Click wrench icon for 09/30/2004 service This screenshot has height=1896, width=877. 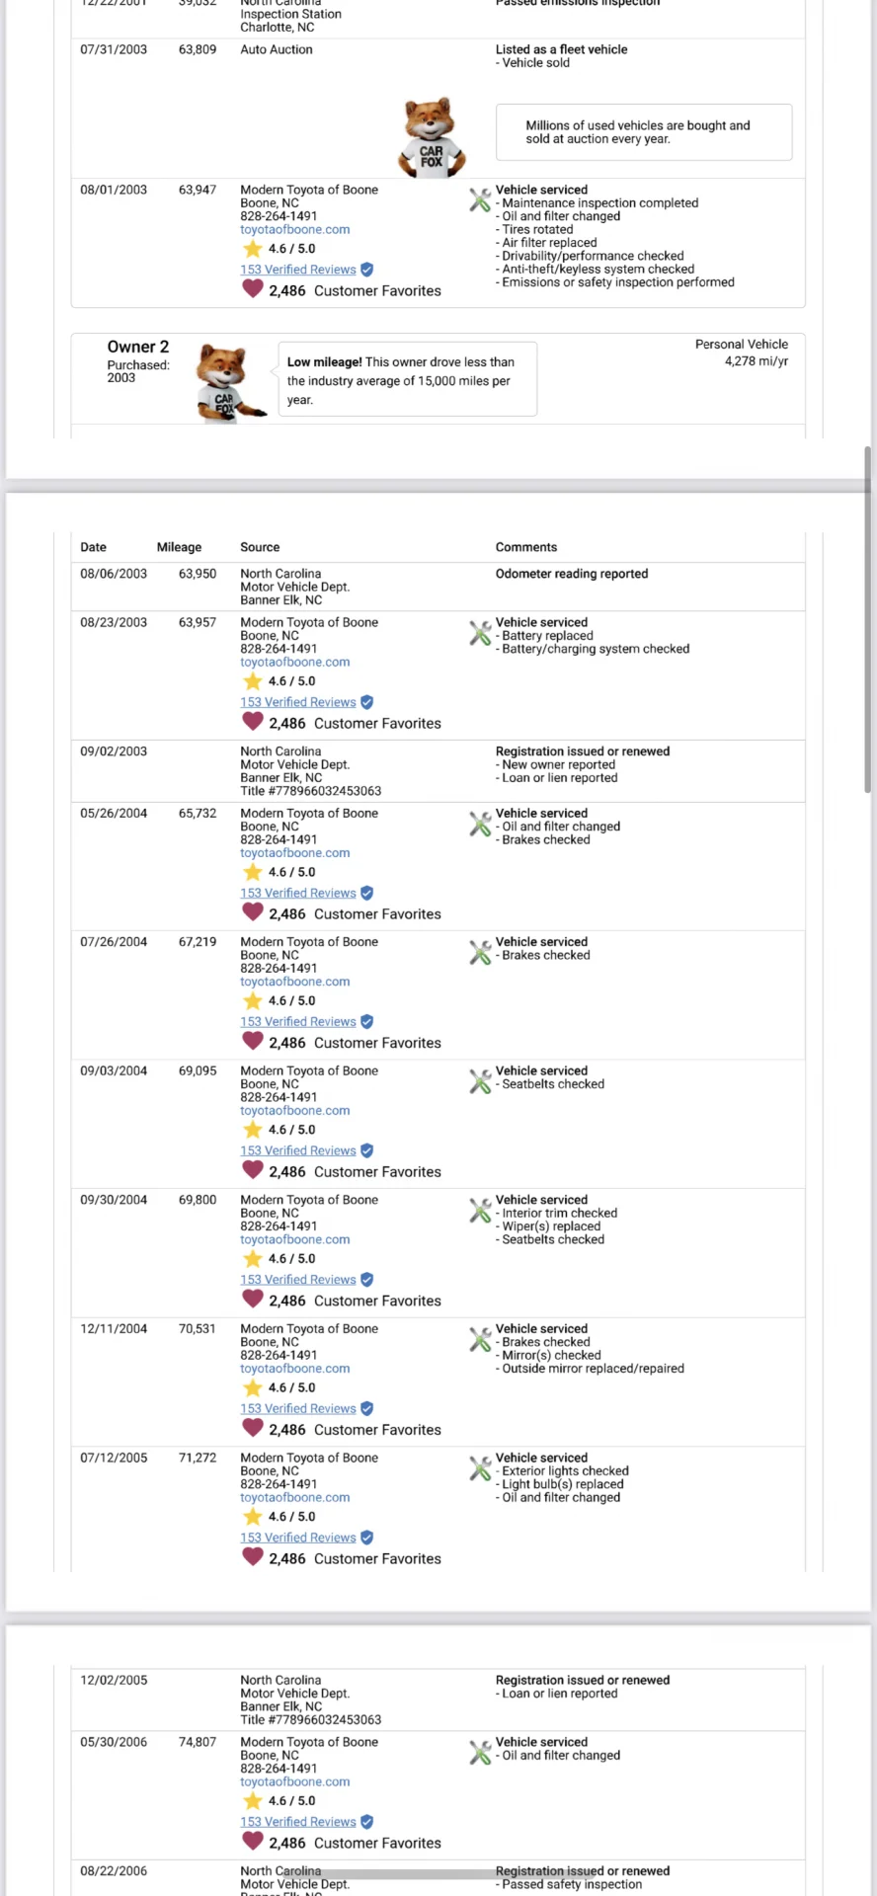[480, 1211]
